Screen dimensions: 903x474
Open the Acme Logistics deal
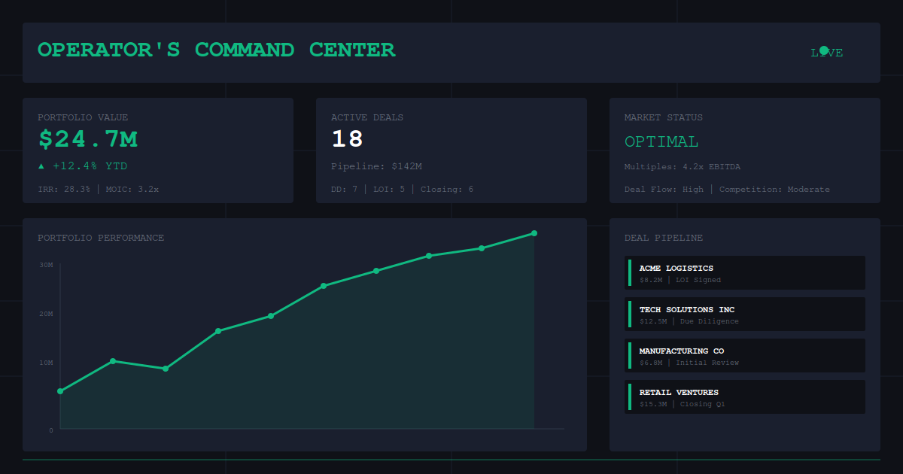[x=745, y=272]
